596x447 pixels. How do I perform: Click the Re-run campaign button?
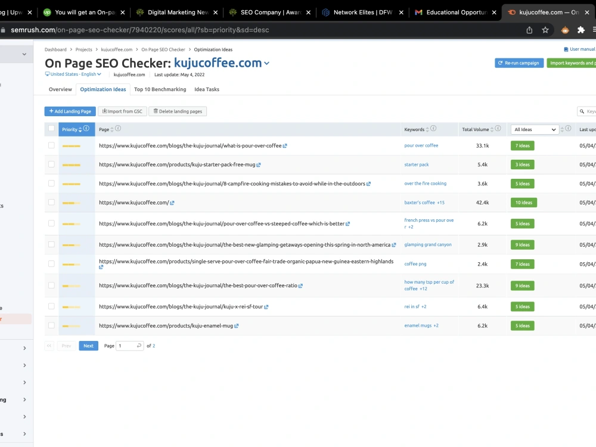click(x=519, y=63)
